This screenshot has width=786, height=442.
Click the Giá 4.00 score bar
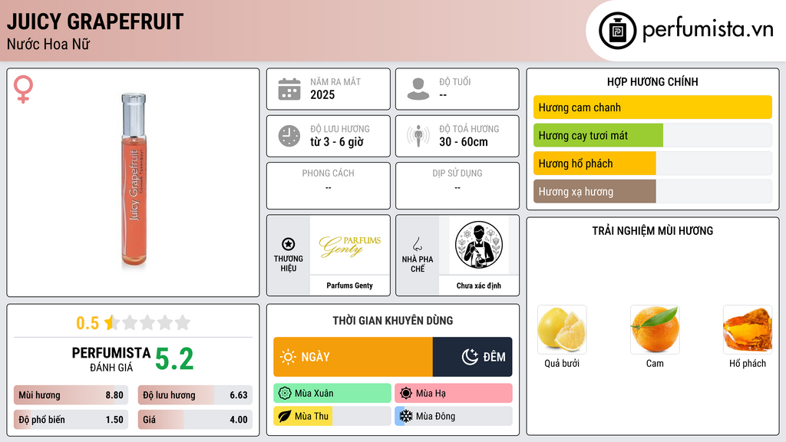tap(195, 420)
